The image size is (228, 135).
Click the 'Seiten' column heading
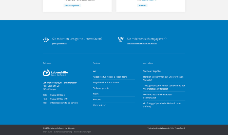tap(96, 63)
